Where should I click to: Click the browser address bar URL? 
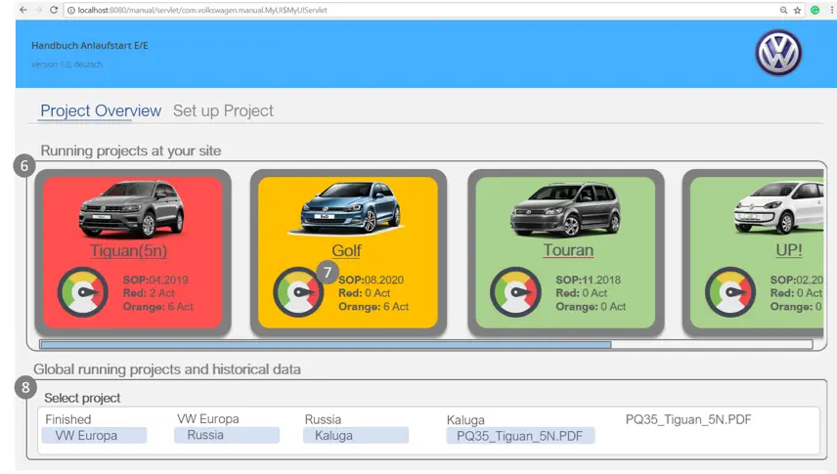[x=202, y=10]
